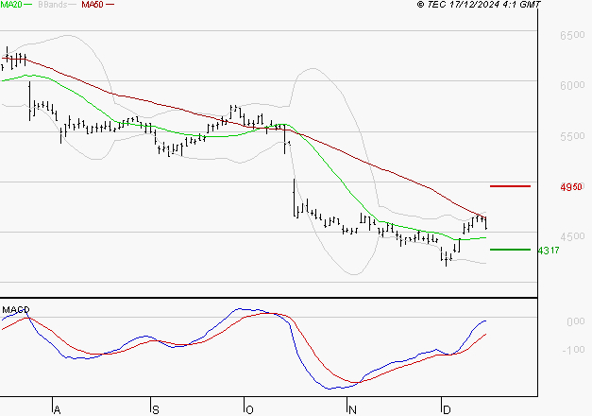Click the 5500 price axis label
The width and height of the screenshot is (592, 416).
(572, 136)
